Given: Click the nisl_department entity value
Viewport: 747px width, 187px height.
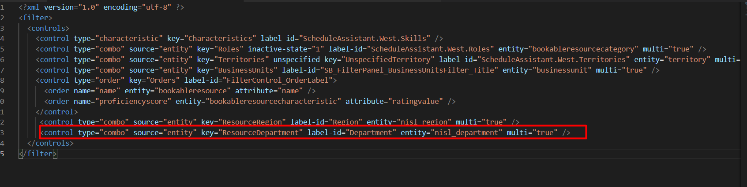Looking at the screenshot, I should 467,133.
